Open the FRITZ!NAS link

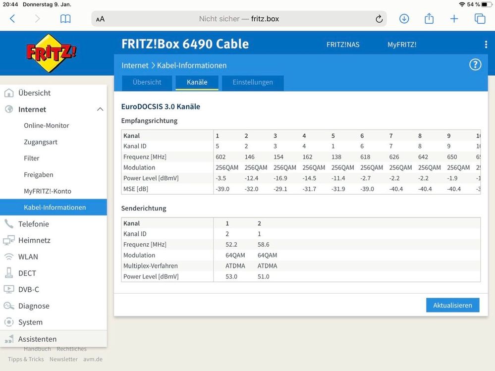tap(343, 45)
